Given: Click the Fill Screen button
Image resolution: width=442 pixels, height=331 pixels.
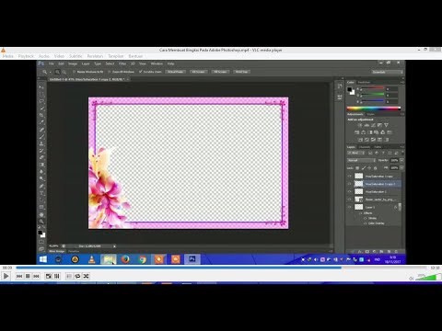Looking at the screenshot, I should click(220, 72).
